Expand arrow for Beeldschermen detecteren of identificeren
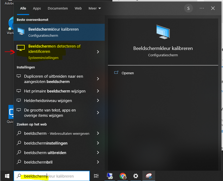The height and width of the screenshot is (181, 223). coord(98,52)
